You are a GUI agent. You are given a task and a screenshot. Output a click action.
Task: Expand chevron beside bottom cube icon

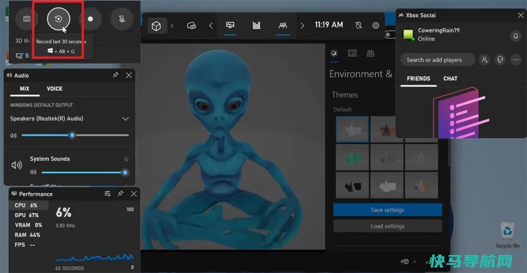[x=415, y=262]
